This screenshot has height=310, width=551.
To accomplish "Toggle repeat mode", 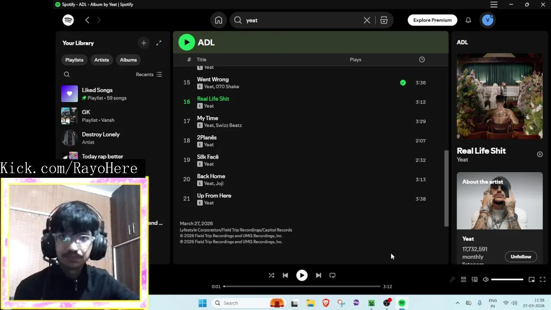I will 332,275.
